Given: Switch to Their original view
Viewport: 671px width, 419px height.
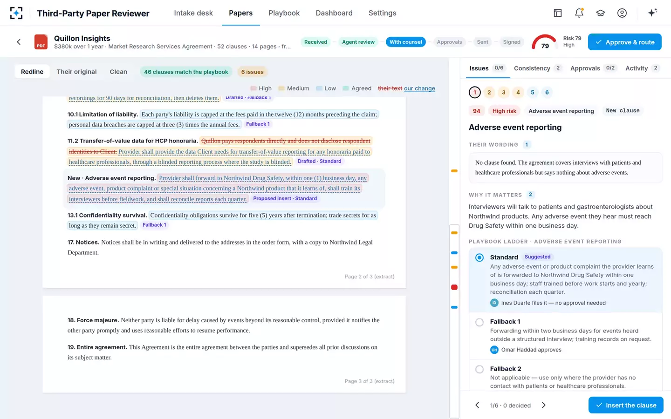Looking at the screenshot, I should point(76,72).
